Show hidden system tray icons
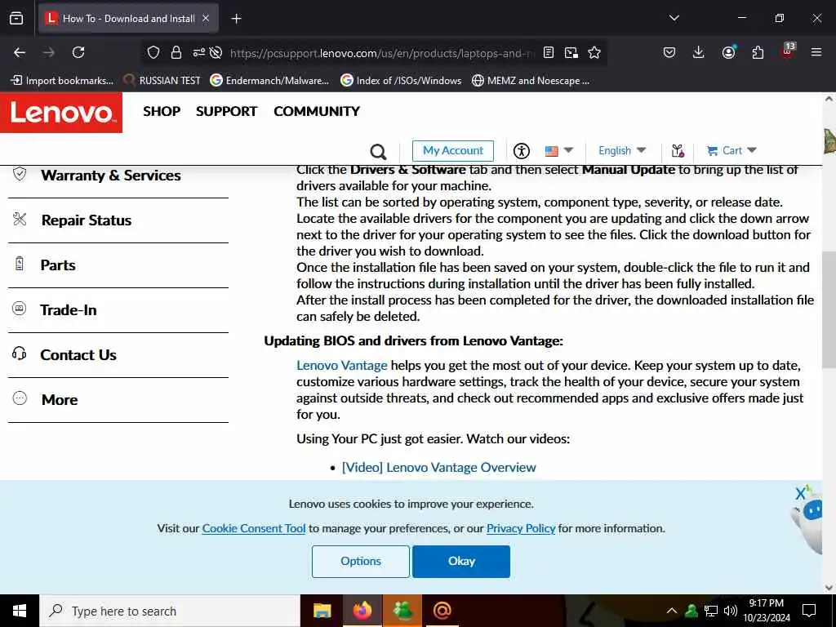Image resolution: width=836 pixels, height=627 pixels. click(672, 611)
